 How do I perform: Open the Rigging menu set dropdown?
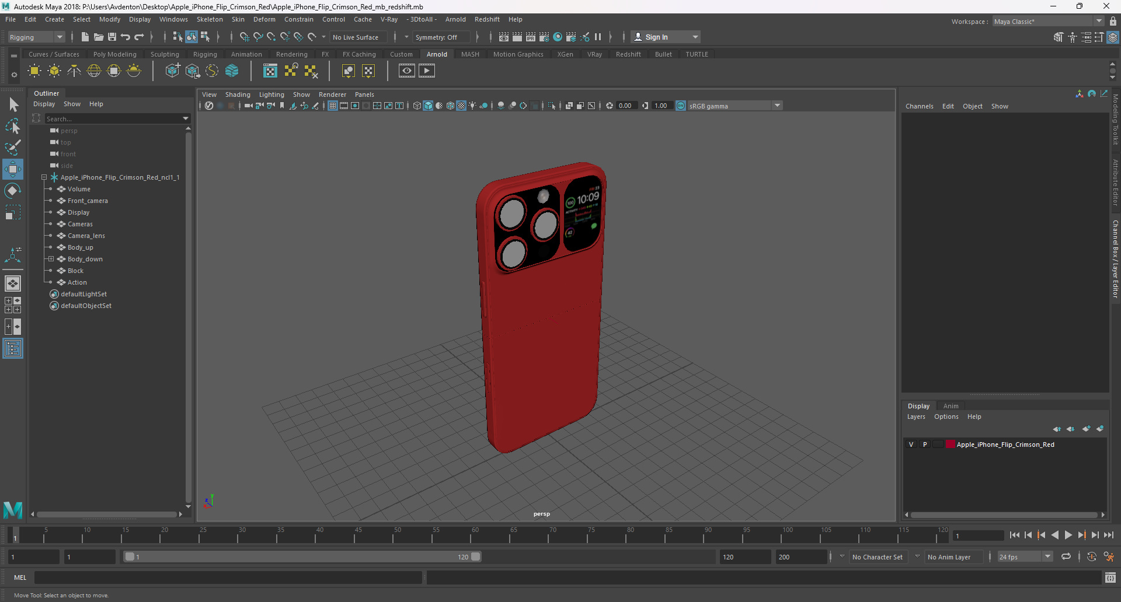click(x=59, y=37)
